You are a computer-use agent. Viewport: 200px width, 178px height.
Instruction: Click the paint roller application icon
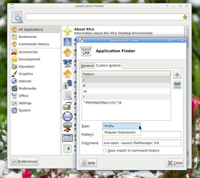point(68,106)
